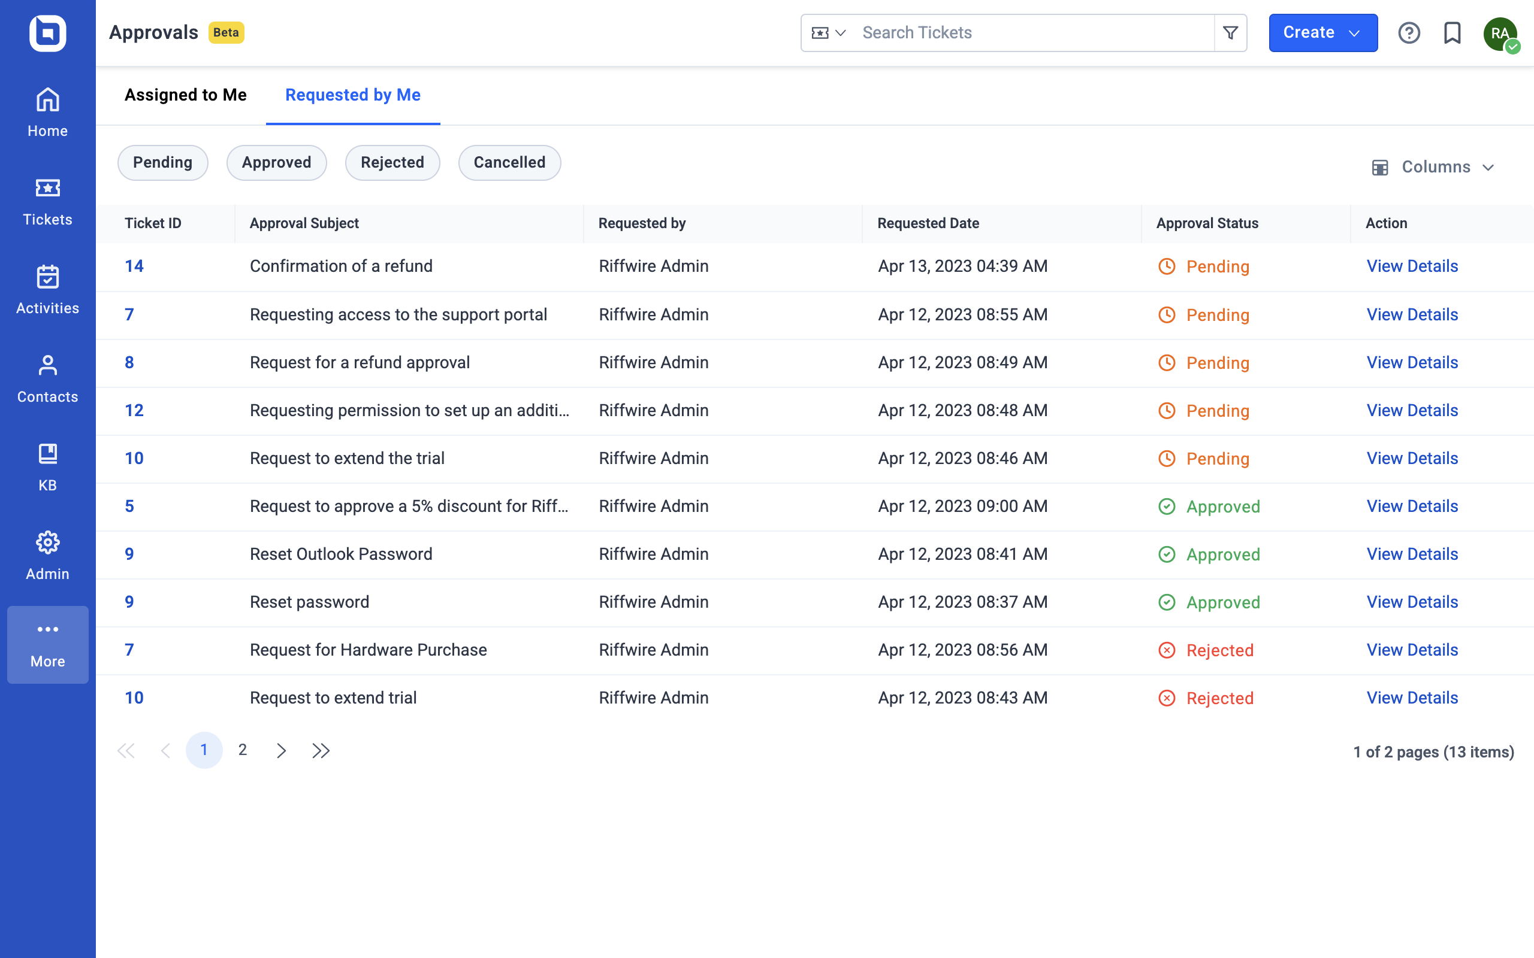Toggle the Cancelled filter chip
The height and width of the screenshot is (958, 1534).
[x=509, y=163]
